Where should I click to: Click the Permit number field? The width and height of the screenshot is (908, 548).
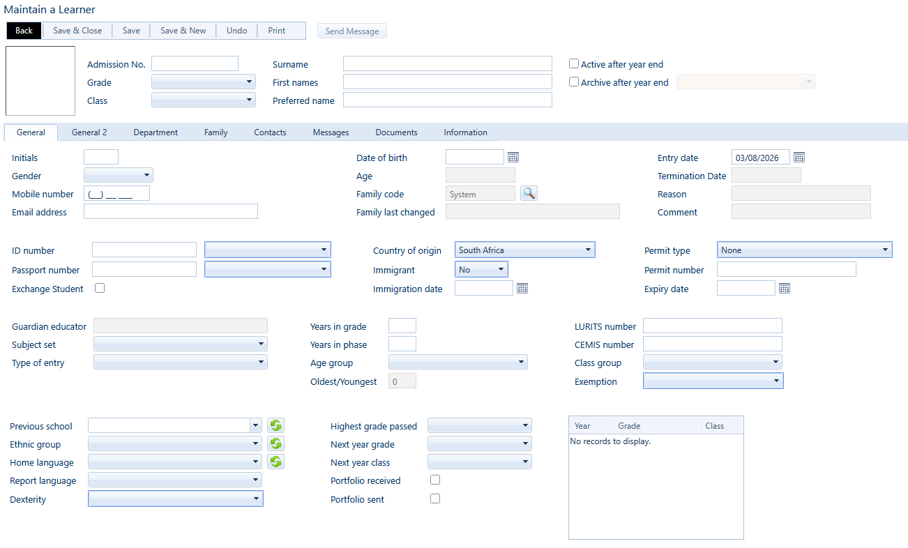coord(787,269)
